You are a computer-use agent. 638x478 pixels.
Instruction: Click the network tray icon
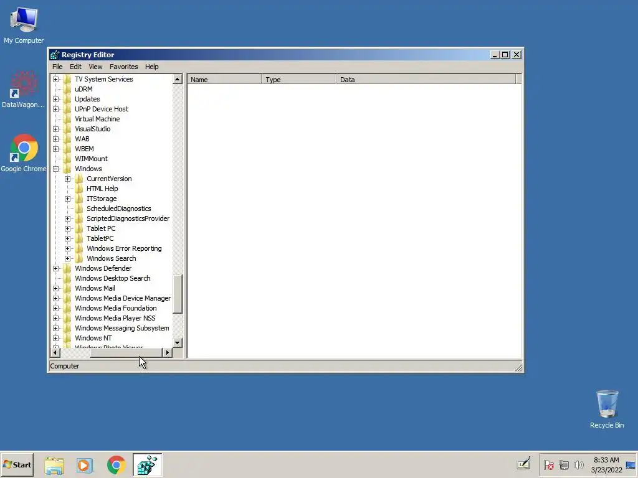563,465
